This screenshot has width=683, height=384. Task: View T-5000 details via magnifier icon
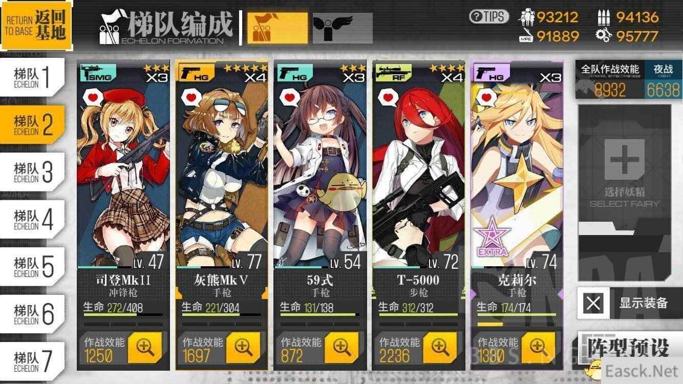click(x=440, y=347)
